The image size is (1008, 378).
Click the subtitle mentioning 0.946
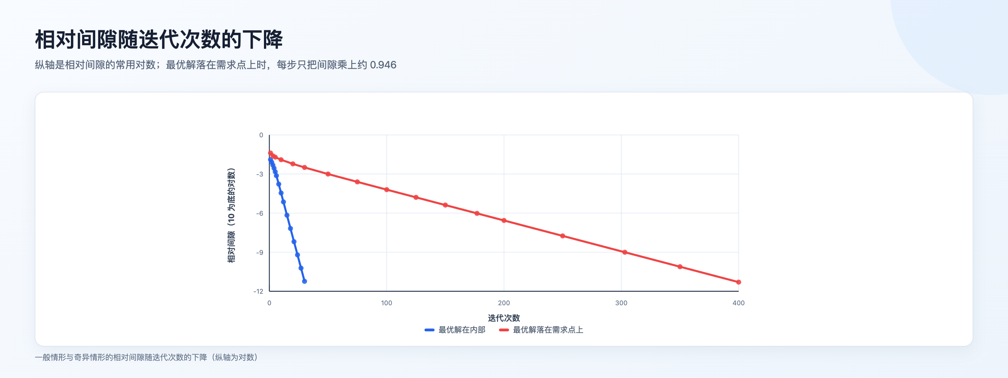click(216, 65)
